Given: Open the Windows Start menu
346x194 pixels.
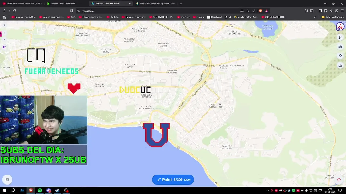Looking at the screenshot, I should pos(4,190).
